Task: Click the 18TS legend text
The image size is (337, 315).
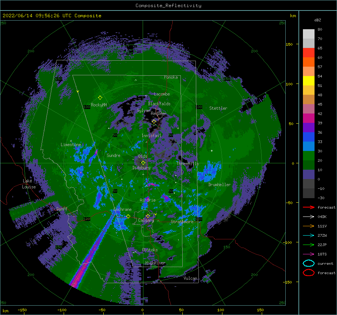Action: [322, 254]
